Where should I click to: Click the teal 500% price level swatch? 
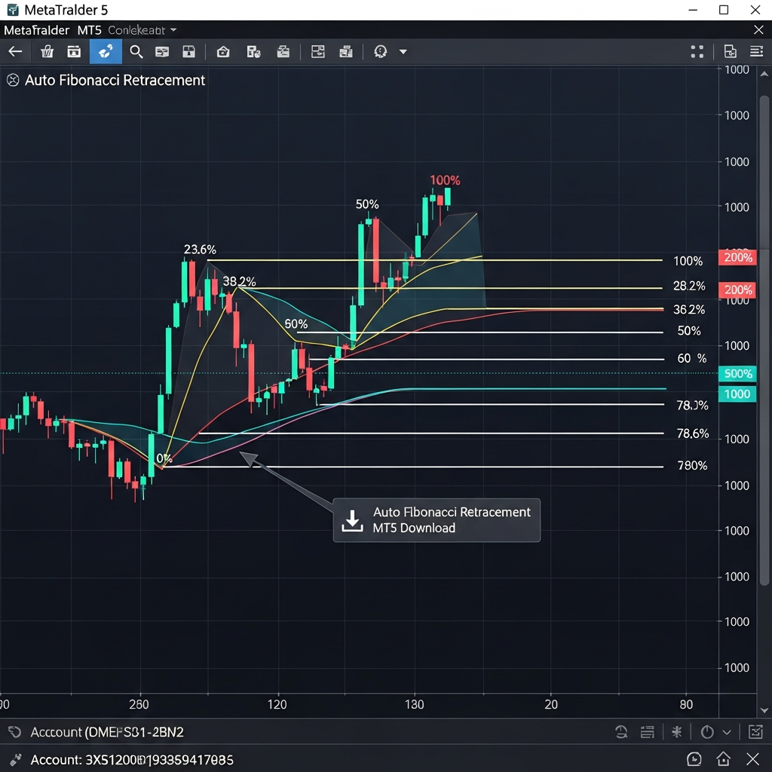coord(737,373)
